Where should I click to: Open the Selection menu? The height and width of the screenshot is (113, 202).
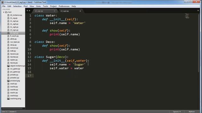click(17, 6)
